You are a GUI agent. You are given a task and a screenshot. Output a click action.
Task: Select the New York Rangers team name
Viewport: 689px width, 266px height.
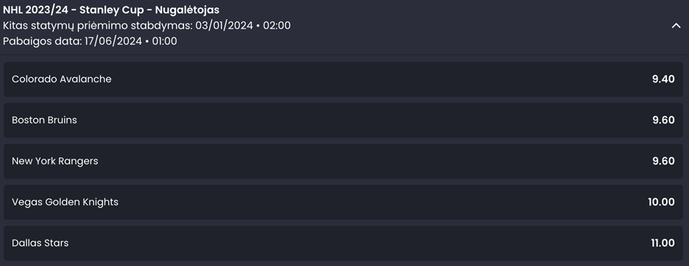pos(55,161)
